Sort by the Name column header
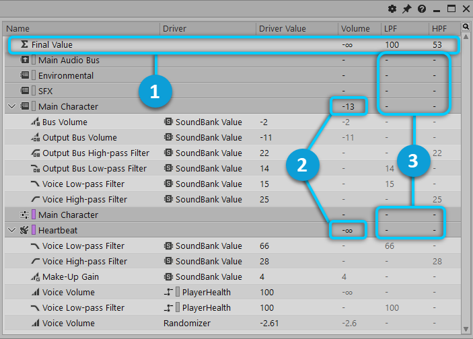Screen dimensions: 473x339 (x=81, y=29)
